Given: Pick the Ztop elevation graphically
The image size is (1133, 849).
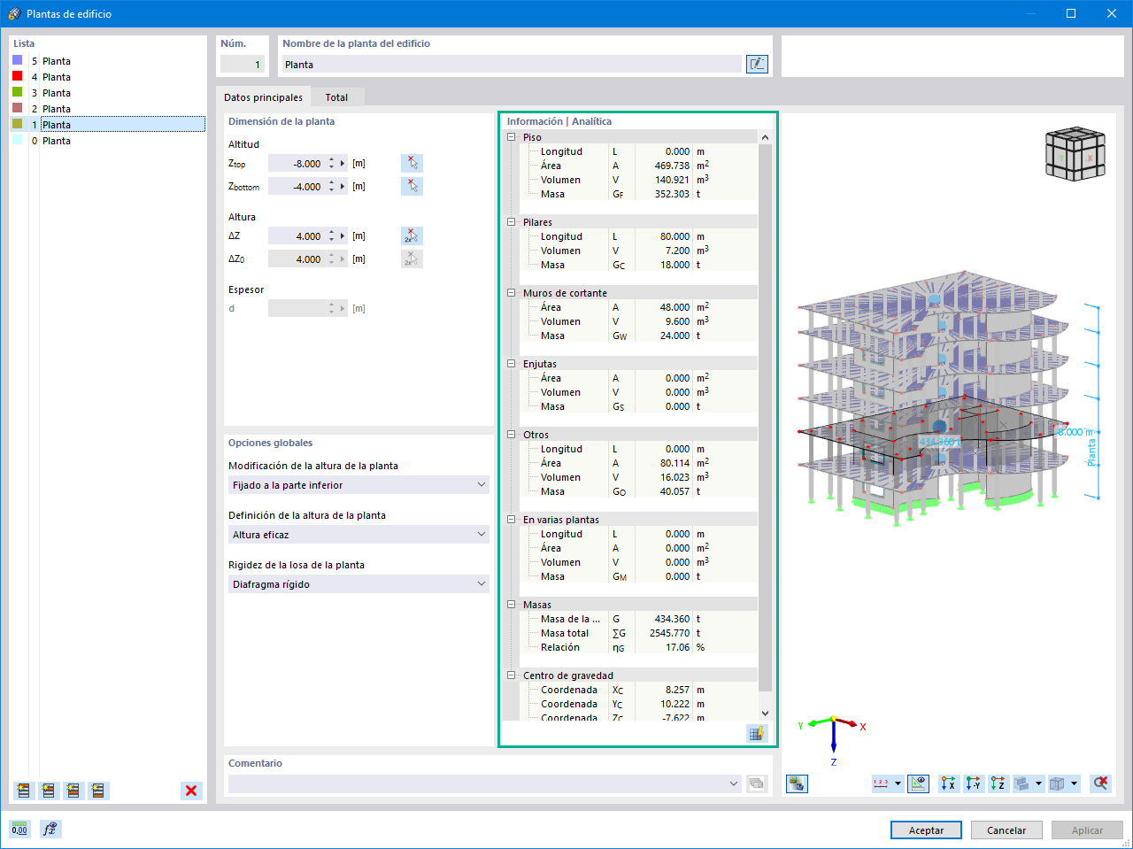Looking at the screenshot, I should click(412, 163).
